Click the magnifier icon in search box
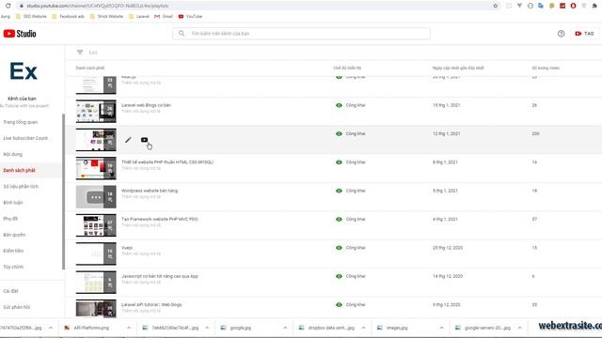Image resolution: width=602 pixels, height=338 pixels. pyautogui.click(x=182, y=34)
